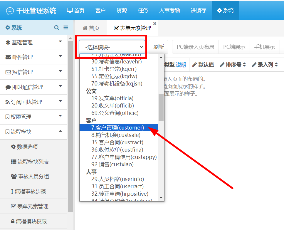Open the 选择模块 dropdown
Viewport: 284px width, 230px height.
112,47
